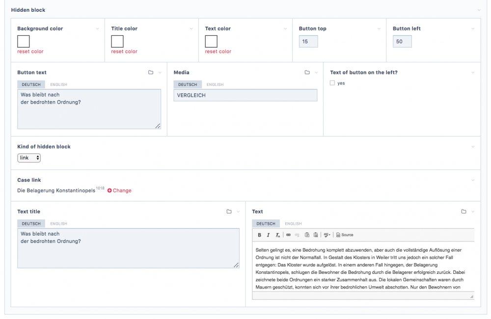Open folder icon next to Media
The height and width of the screenshot is (319, 491).
(307, 73)
